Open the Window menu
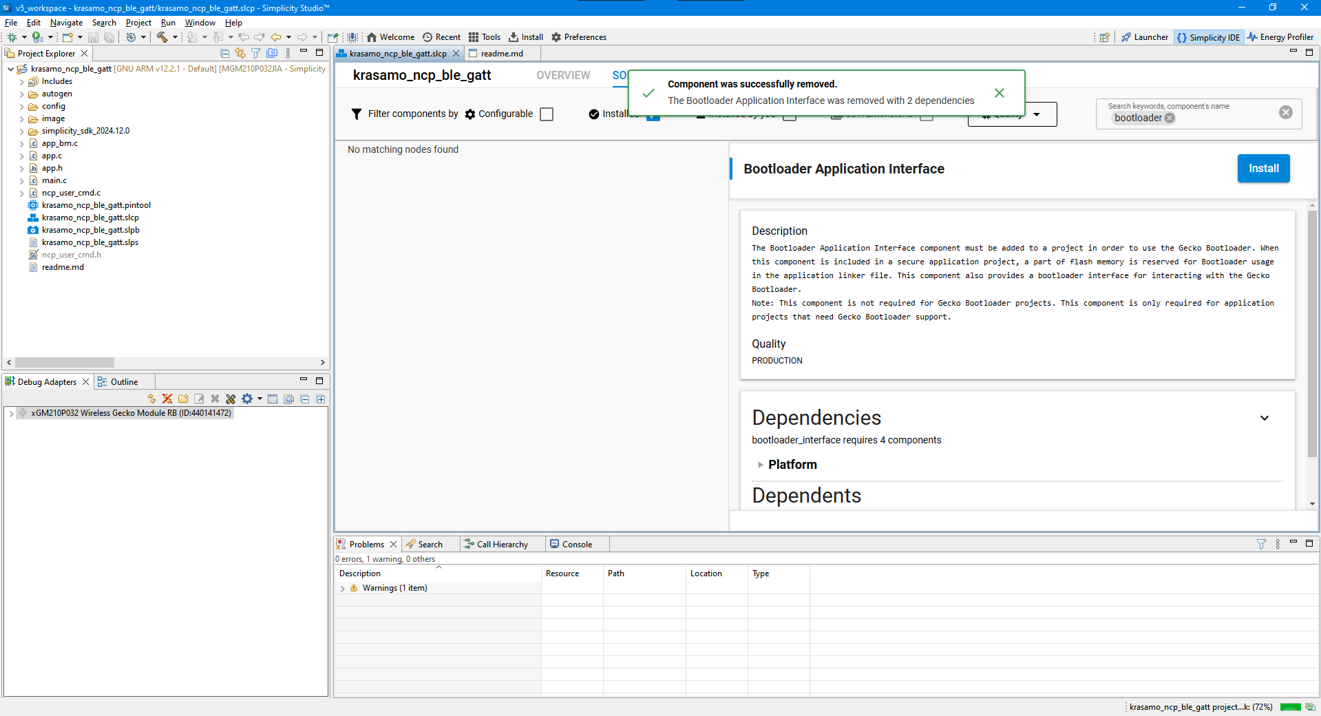 [200, 23]
